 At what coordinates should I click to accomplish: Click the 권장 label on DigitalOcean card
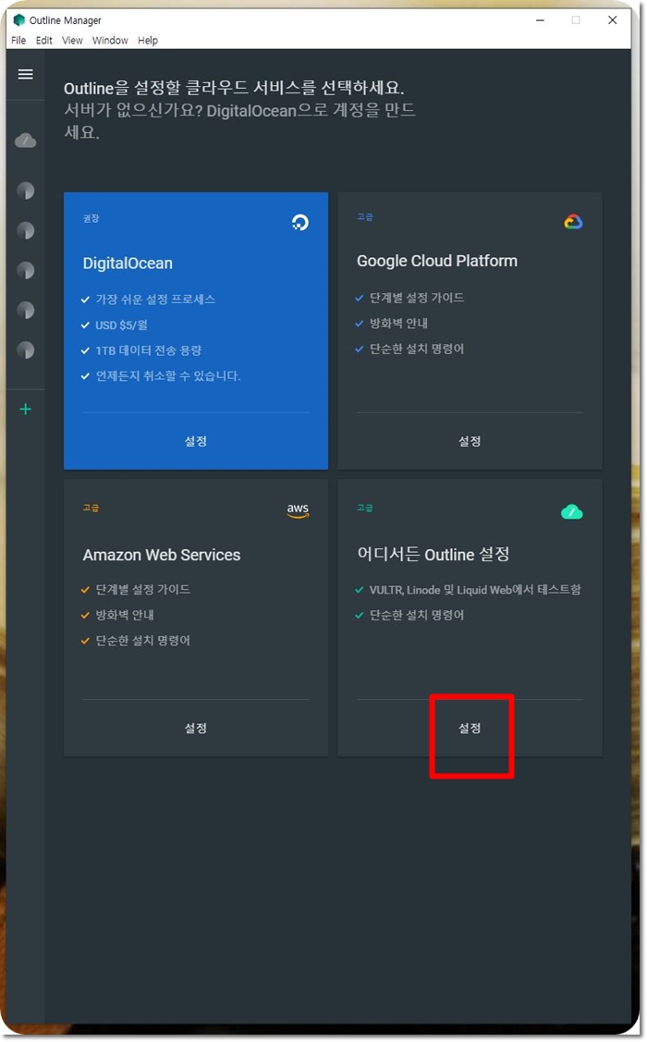[91, 218]
